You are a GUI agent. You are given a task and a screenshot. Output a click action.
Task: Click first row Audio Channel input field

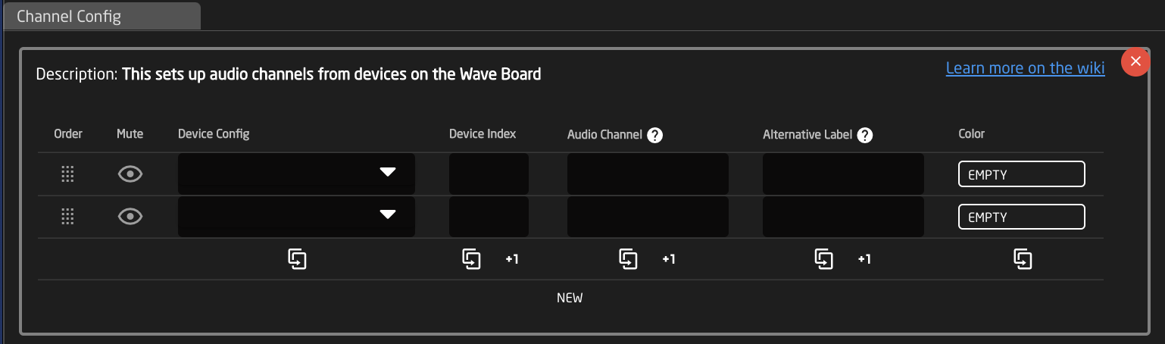[x=648, y=174]
